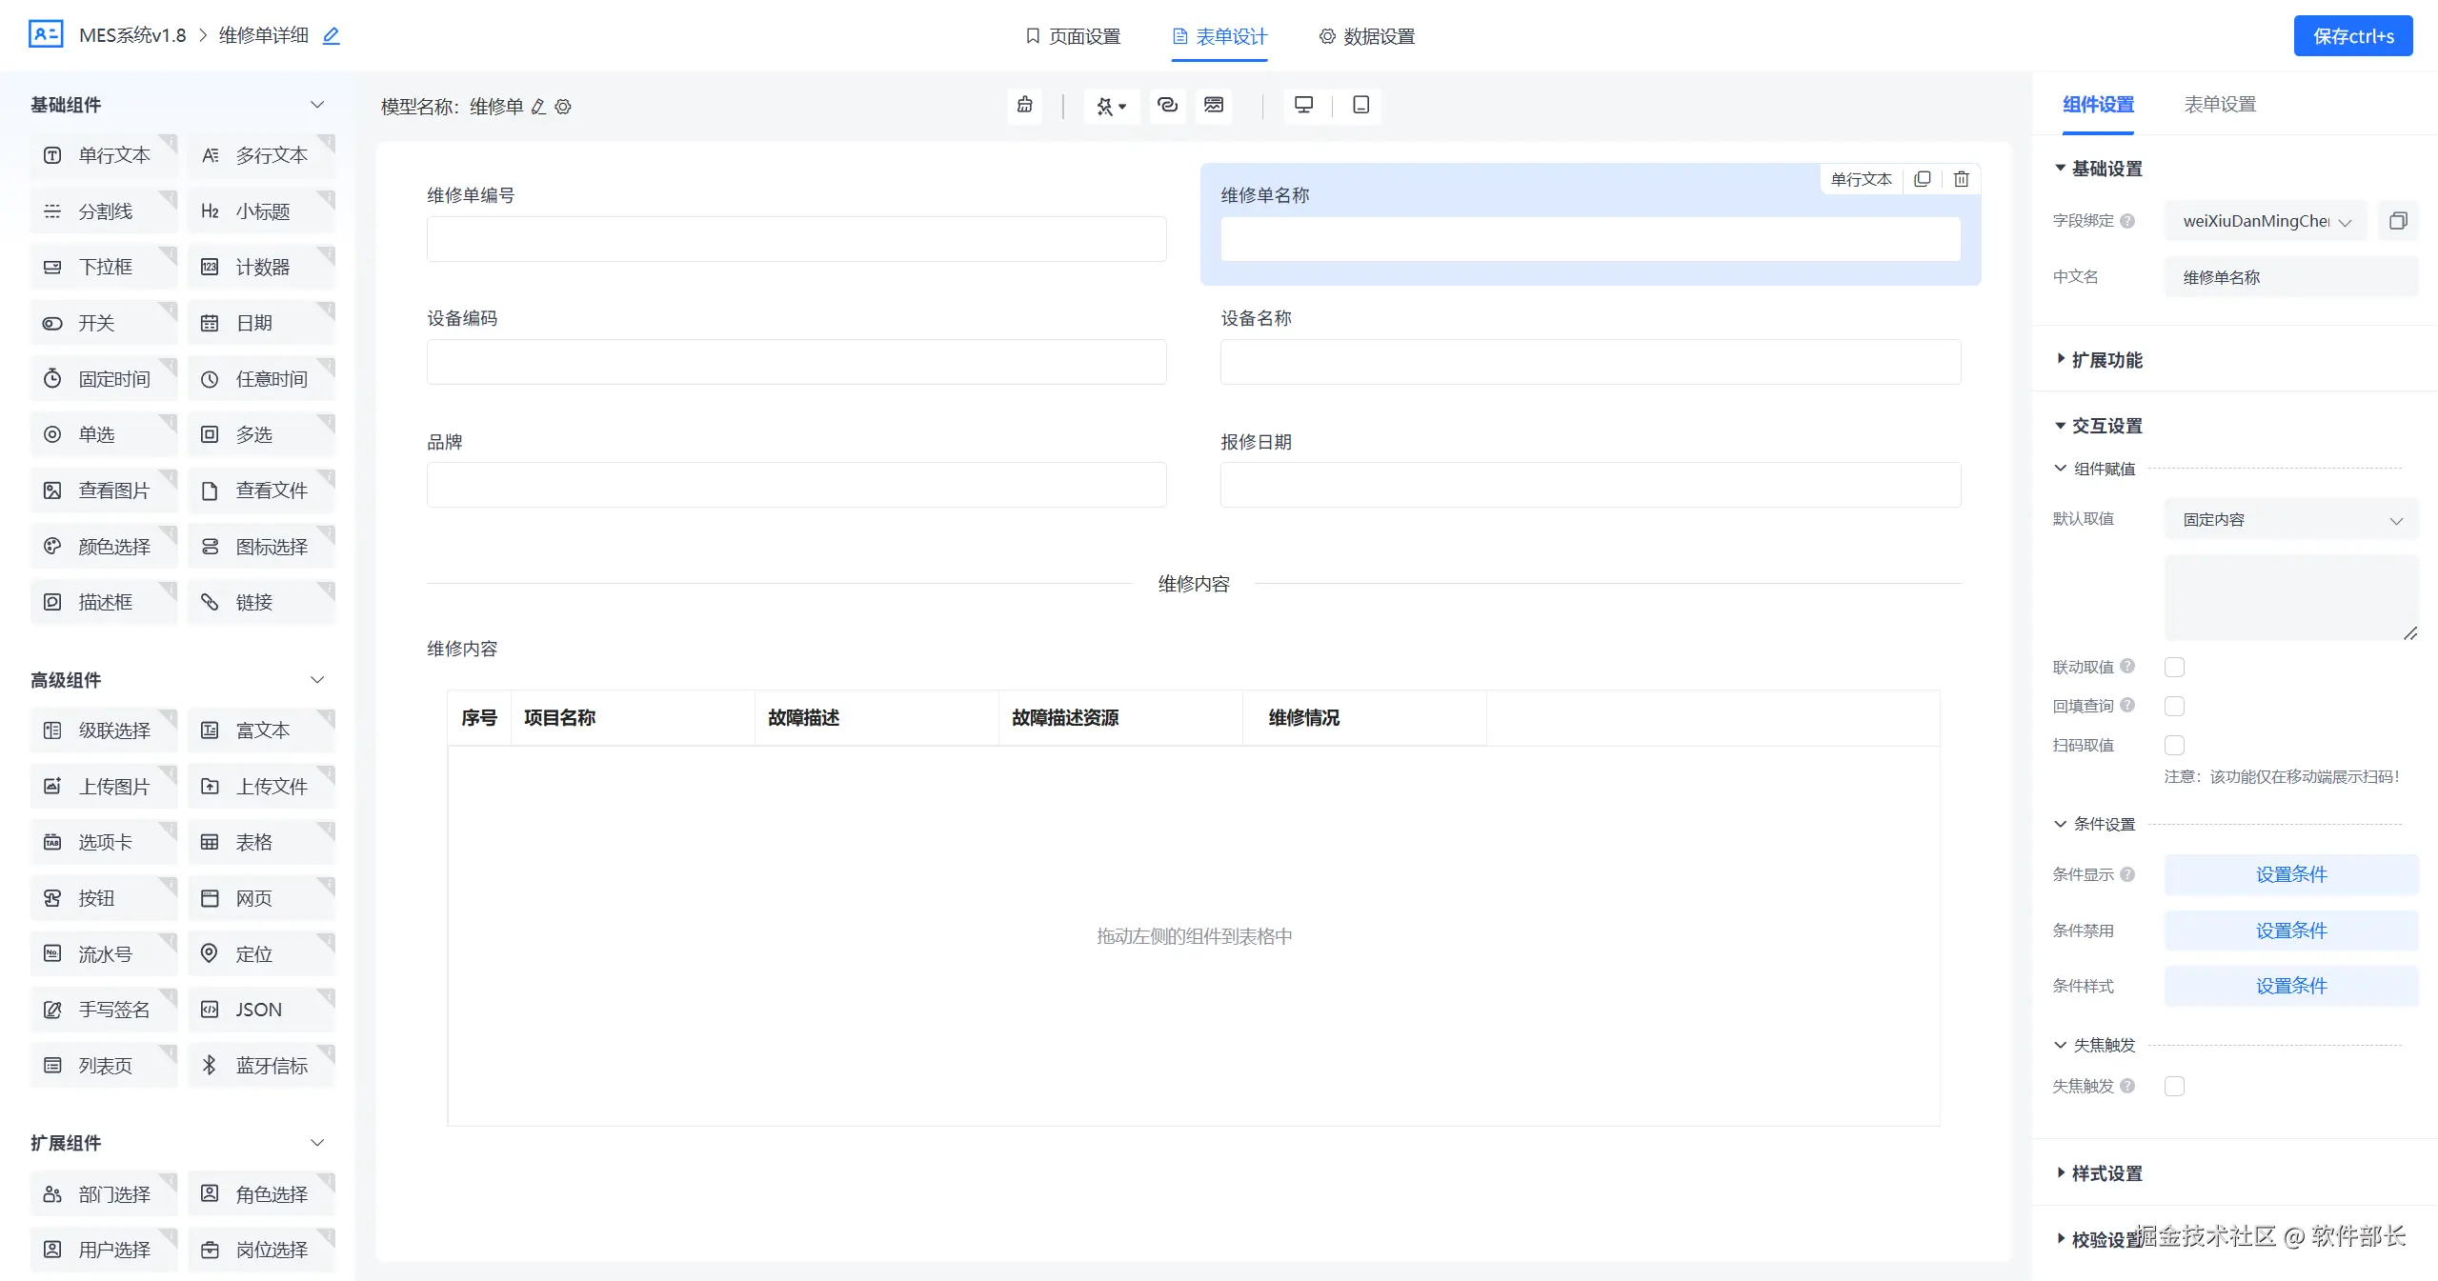Viewport: 2438px width, 1281px height.
Task: Click the 保存ctrl+s button
Action: 2352,36
